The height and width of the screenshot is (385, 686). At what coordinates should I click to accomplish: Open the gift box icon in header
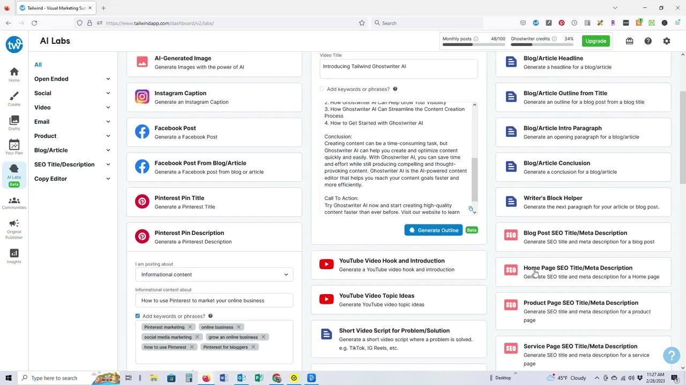(629, 41)
